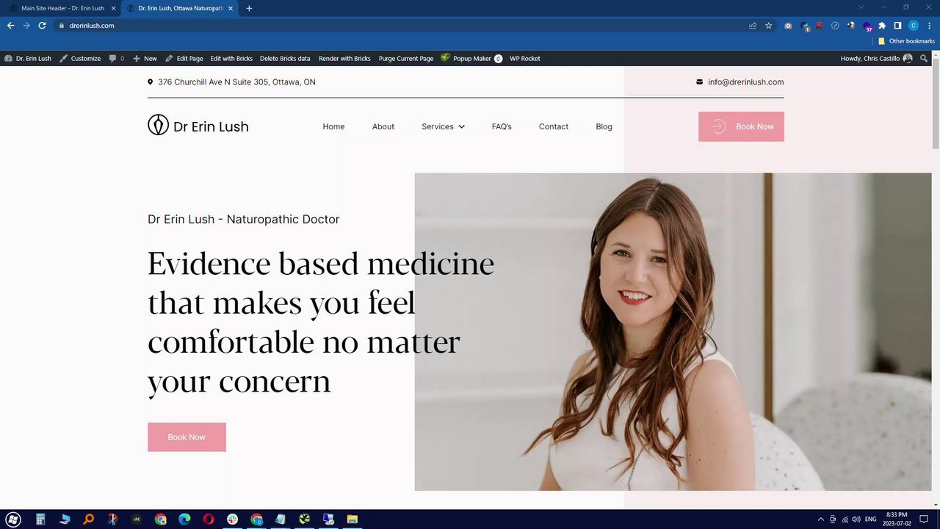
Task: Click the WordPress admin bar search icon
Action: point(924,59)
